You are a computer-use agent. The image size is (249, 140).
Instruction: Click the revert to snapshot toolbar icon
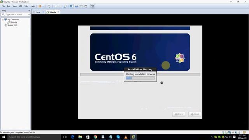[x=60, y=6]
